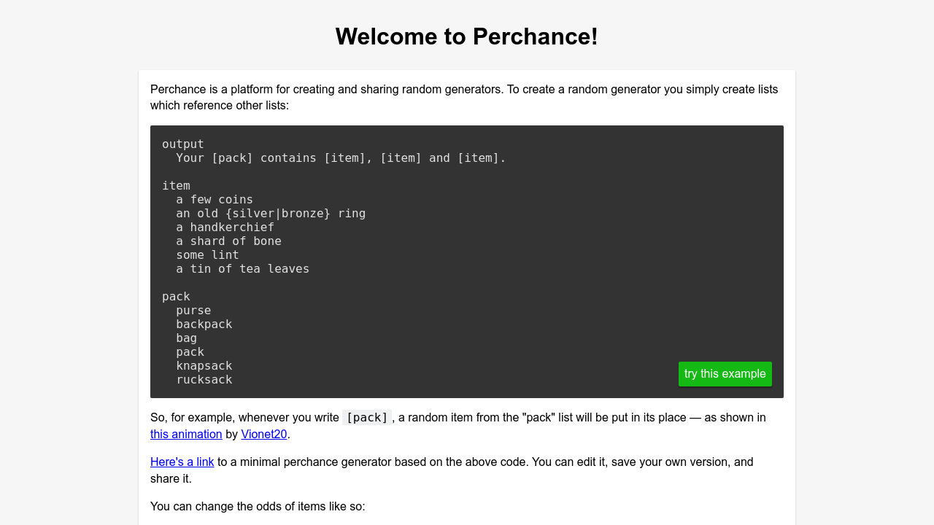The width and height of the screenshot is (934, 525).
Task: Click the 'pack' list heading
Action: pyautogui.click(x=176, y=296)
